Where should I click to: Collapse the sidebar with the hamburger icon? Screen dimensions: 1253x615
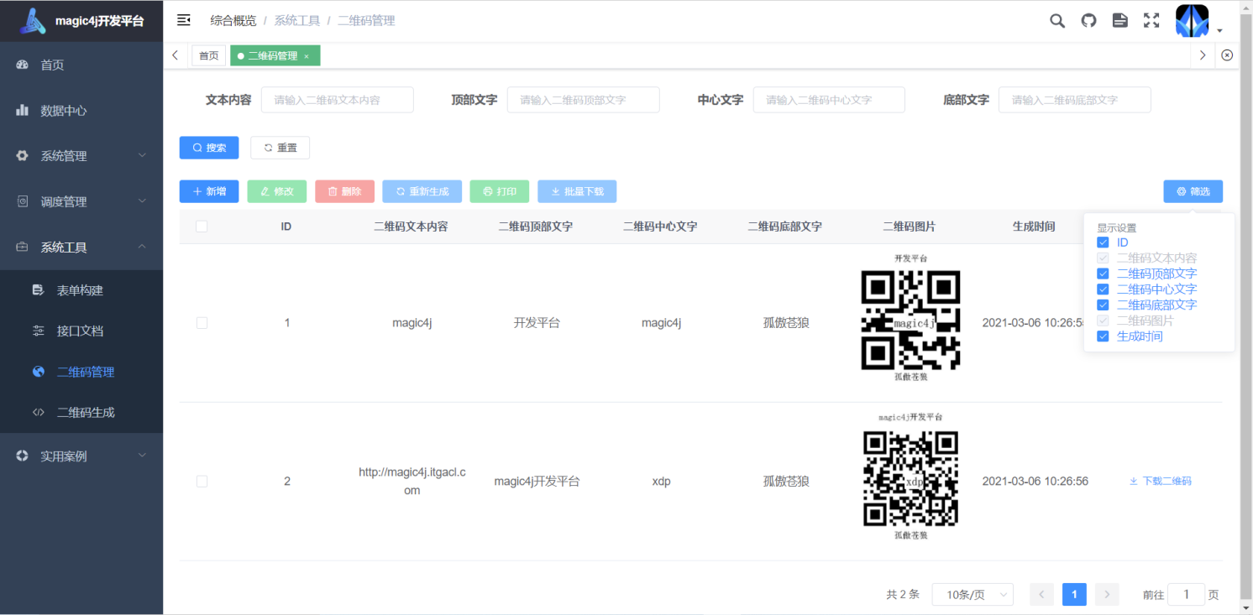(183, 19)
